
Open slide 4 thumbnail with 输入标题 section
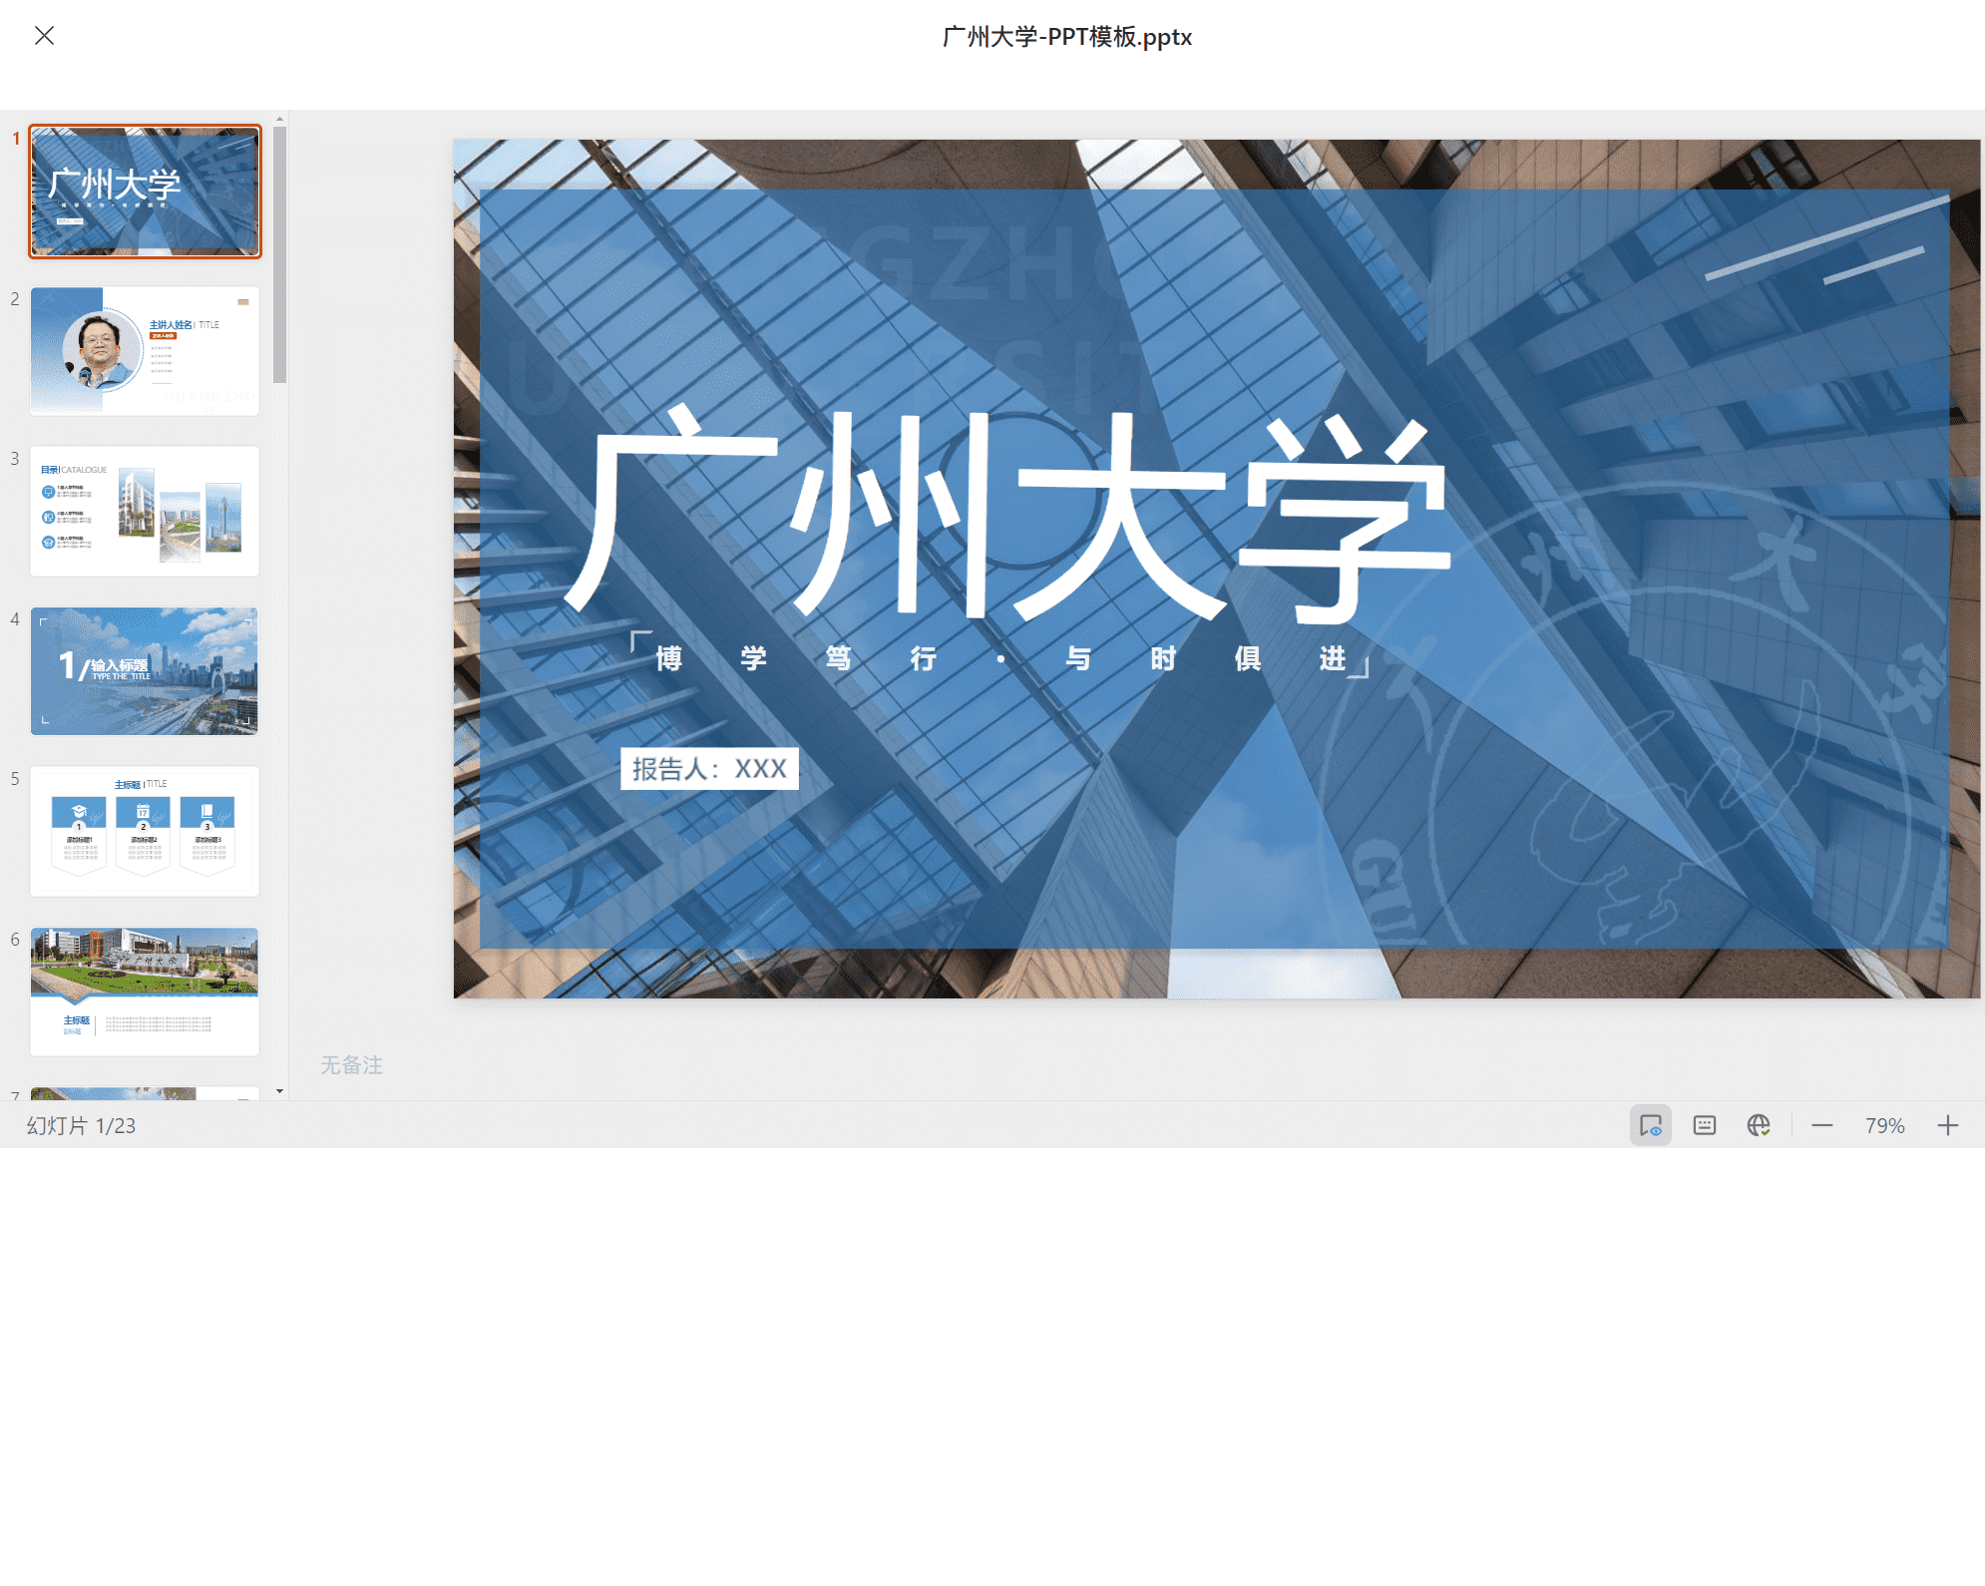coord(145,671)
